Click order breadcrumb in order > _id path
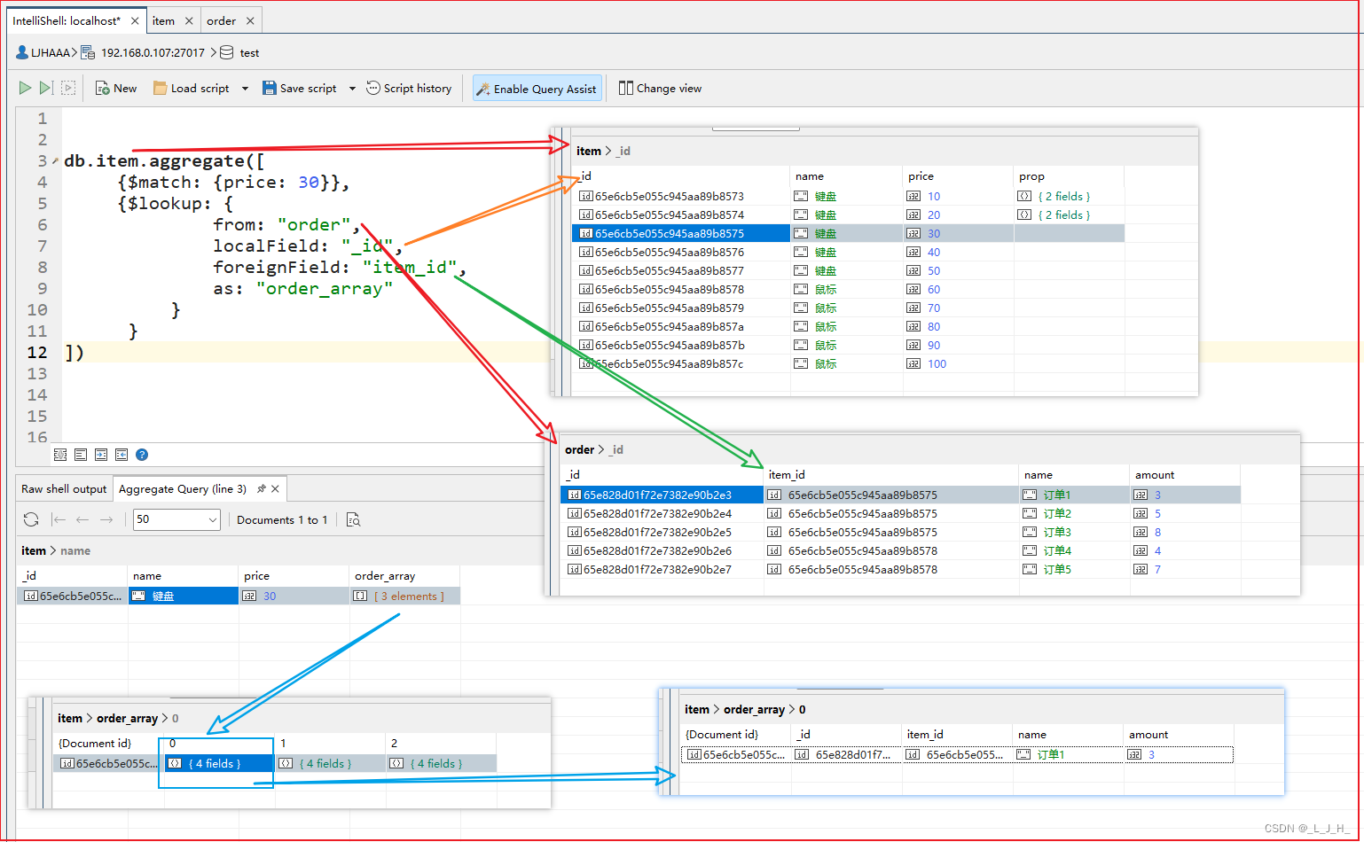Screen dimensions: 1364x842 (579, 449)
